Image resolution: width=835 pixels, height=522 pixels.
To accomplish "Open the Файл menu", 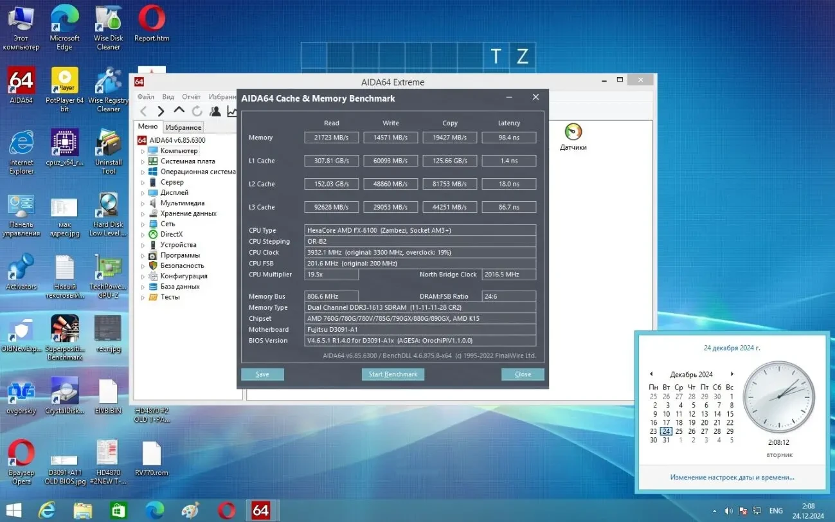I will click(147, 96).
